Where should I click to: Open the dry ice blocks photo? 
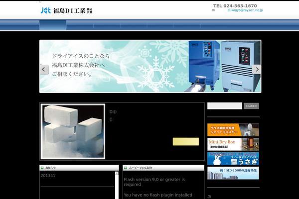click(73, 131)
